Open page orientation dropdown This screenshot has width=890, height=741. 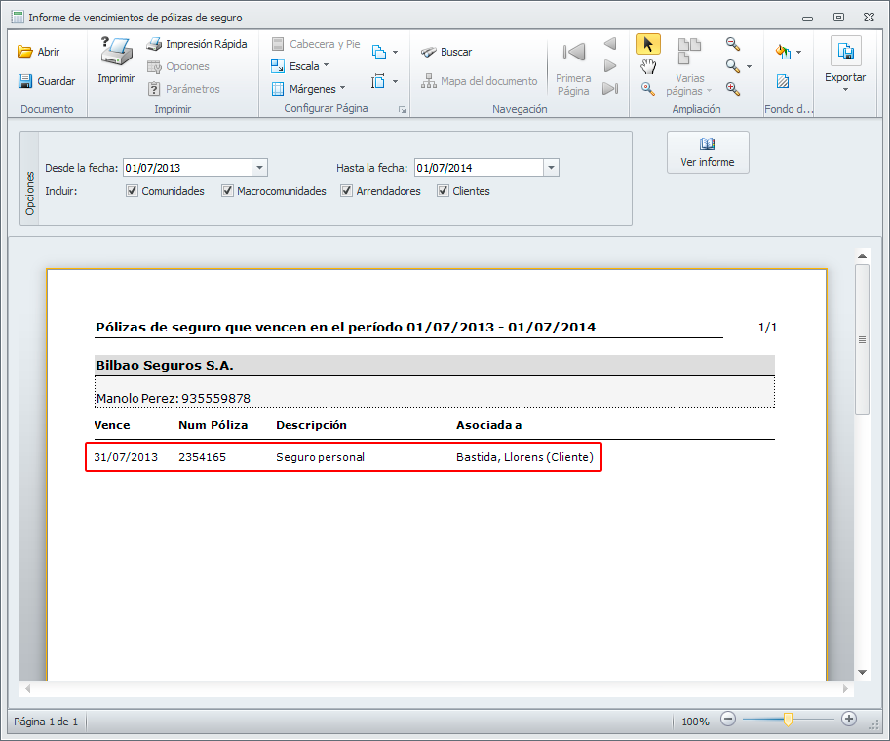click(x=385, y=52)
